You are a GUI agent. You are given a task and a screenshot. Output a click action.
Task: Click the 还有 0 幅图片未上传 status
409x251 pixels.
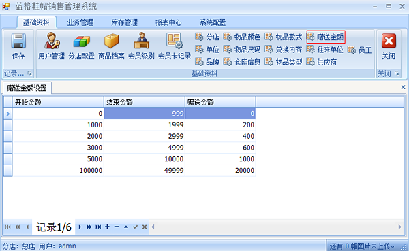pyautogui.click(x=362, y=246)
